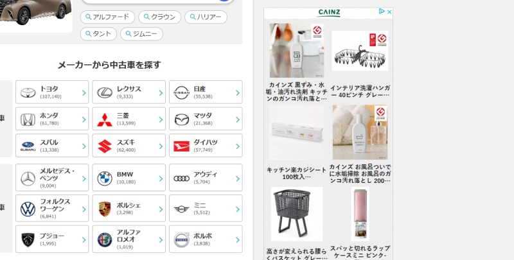The width and height of the screenshot is (514, 260).
Task: Open 三菱 listing via its chevron
Action: pos(161,119)
